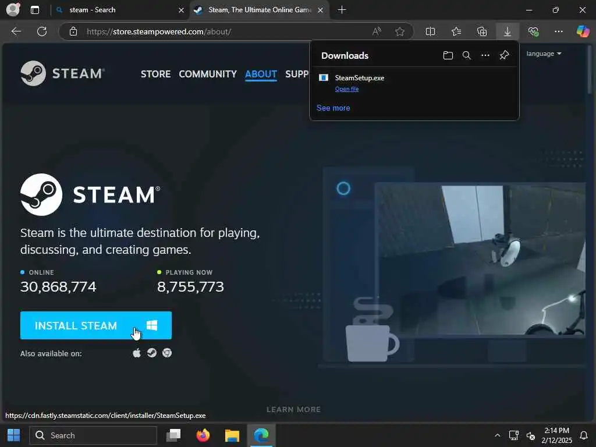This screenshot has width=596, height=447.
Task: Click the network display tray icon
Action: click(x=514, y=435)
